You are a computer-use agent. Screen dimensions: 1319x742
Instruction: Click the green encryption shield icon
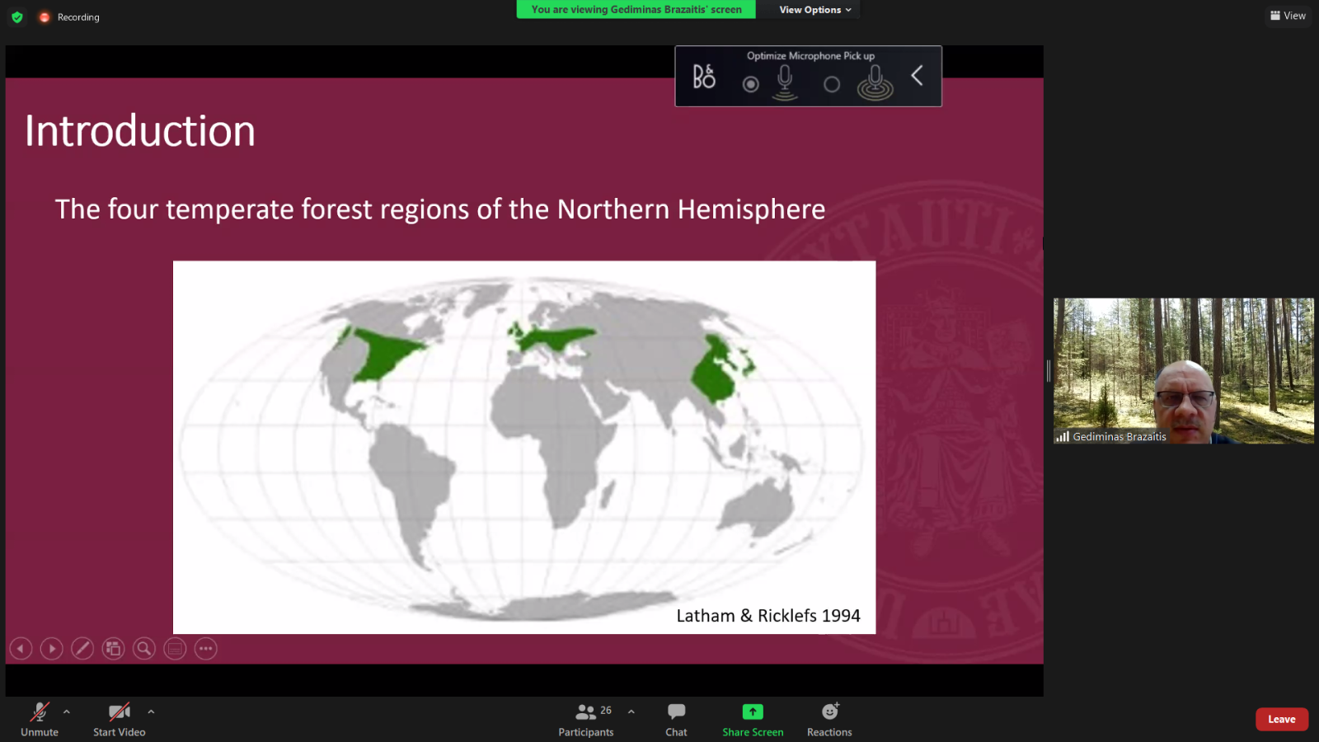click(x=17, y=17)
